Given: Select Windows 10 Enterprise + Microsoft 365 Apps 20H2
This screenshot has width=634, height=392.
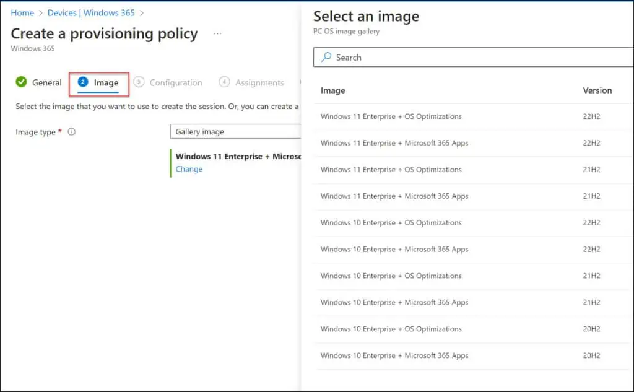Looking at the screenshot, I should click(x=473, y=355).
